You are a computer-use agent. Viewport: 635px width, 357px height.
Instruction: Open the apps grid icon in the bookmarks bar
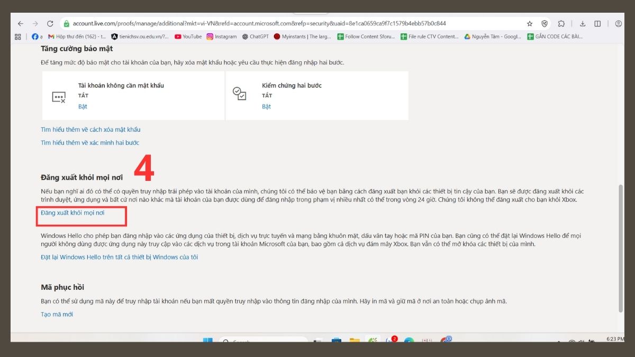18,36
